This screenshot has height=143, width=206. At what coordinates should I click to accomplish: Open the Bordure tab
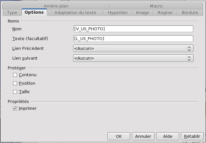(190, 13)
